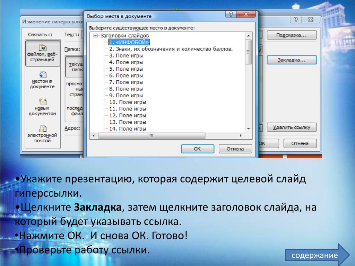
Task: Choose slide 11. Поле игры
Action: 128,109
